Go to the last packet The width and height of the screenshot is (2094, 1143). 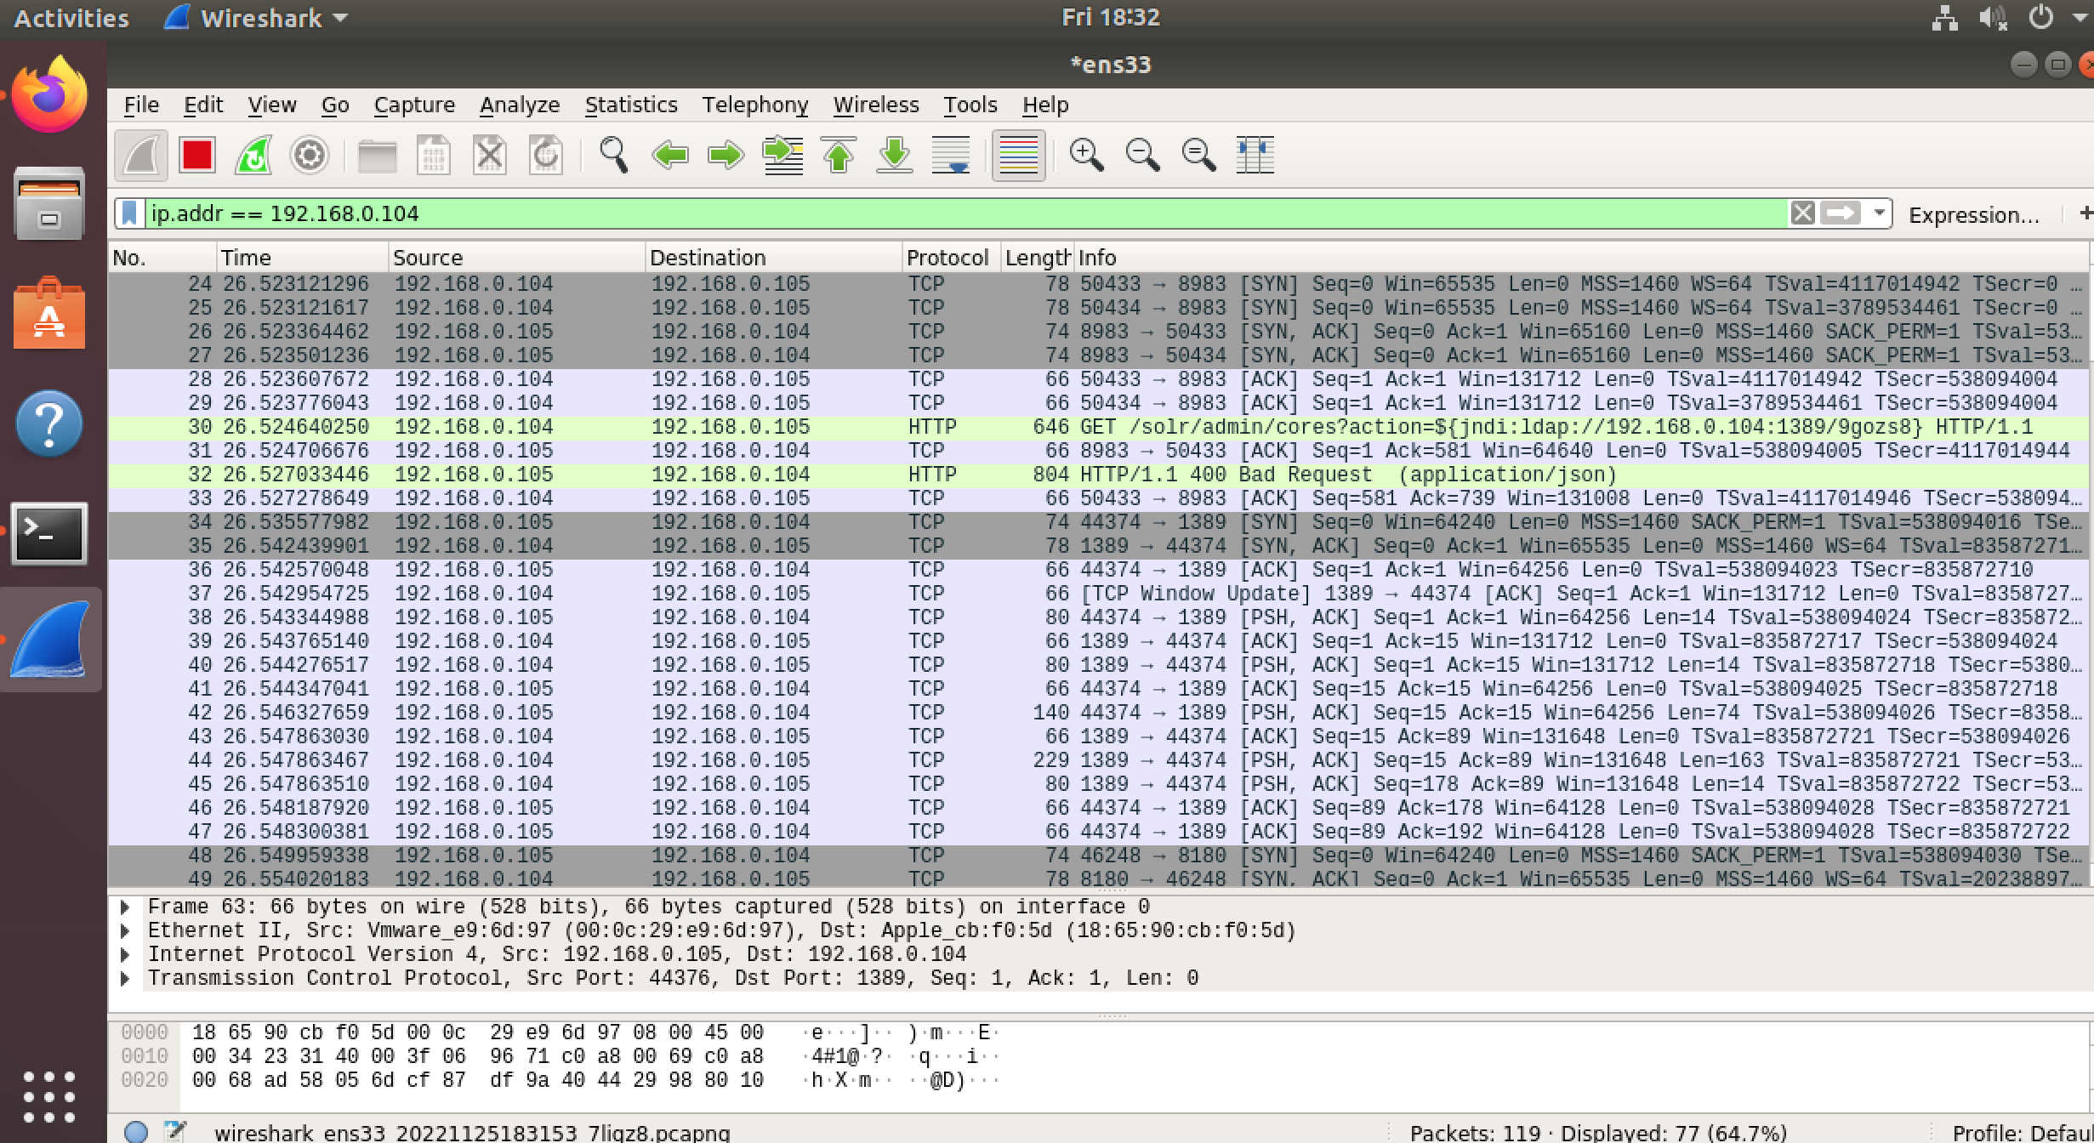pyautogui.click(x=895, y=156)
